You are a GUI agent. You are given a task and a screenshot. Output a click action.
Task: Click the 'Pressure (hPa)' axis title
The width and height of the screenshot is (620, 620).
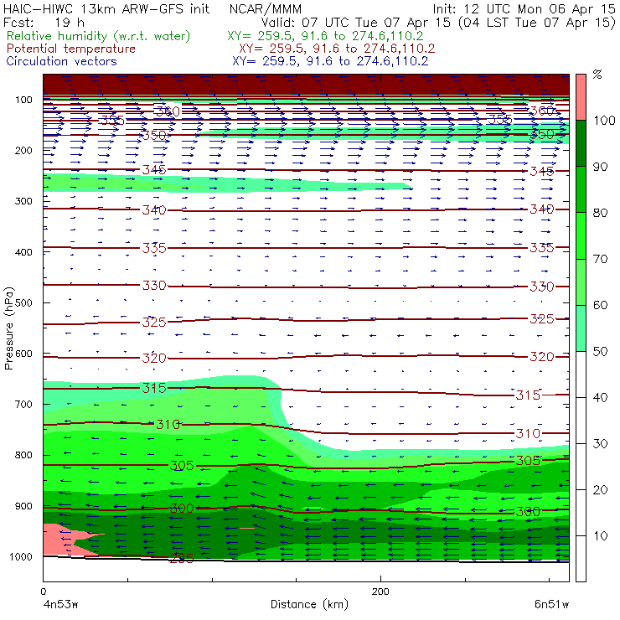8,328
